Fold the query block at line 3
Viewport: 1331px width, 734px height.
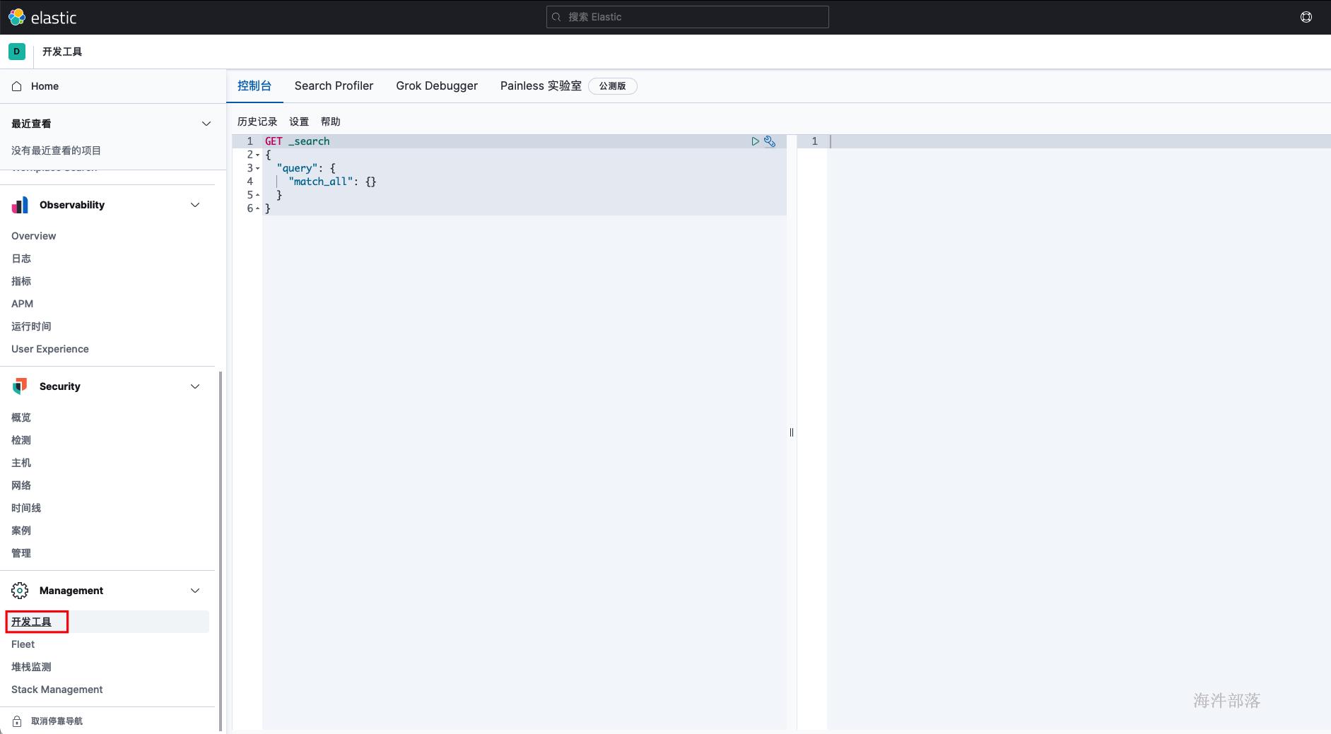(x=258, y=168)
